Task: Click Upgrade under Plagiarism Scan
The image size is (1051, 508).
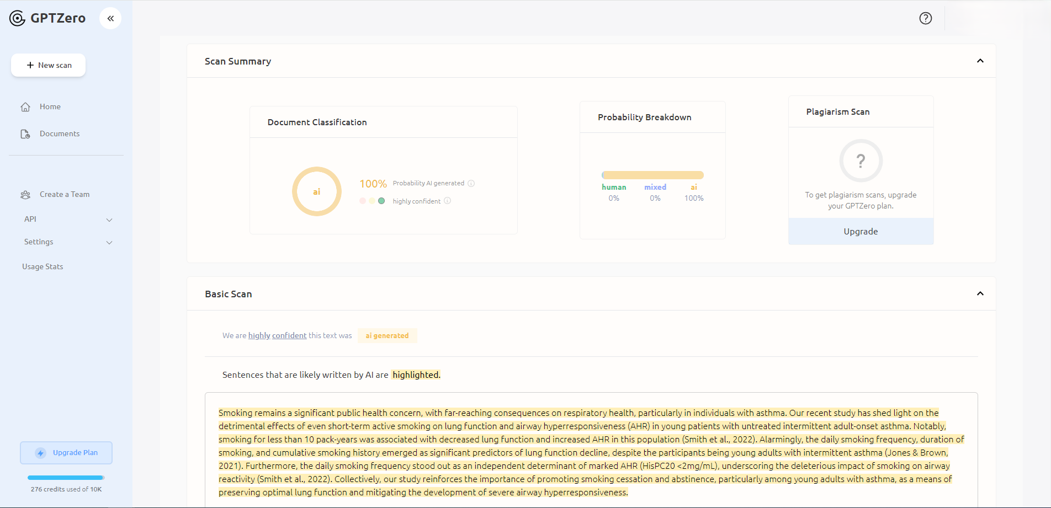Action: pos(861,231)
